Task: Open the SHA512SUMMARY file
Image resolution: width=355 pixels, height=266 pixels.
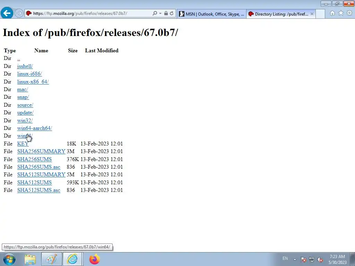Action: click(41, 175)
